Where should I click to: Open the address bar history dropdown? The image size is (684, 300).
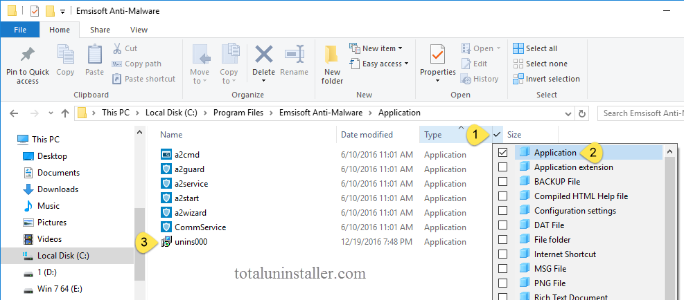pos(568,113)
